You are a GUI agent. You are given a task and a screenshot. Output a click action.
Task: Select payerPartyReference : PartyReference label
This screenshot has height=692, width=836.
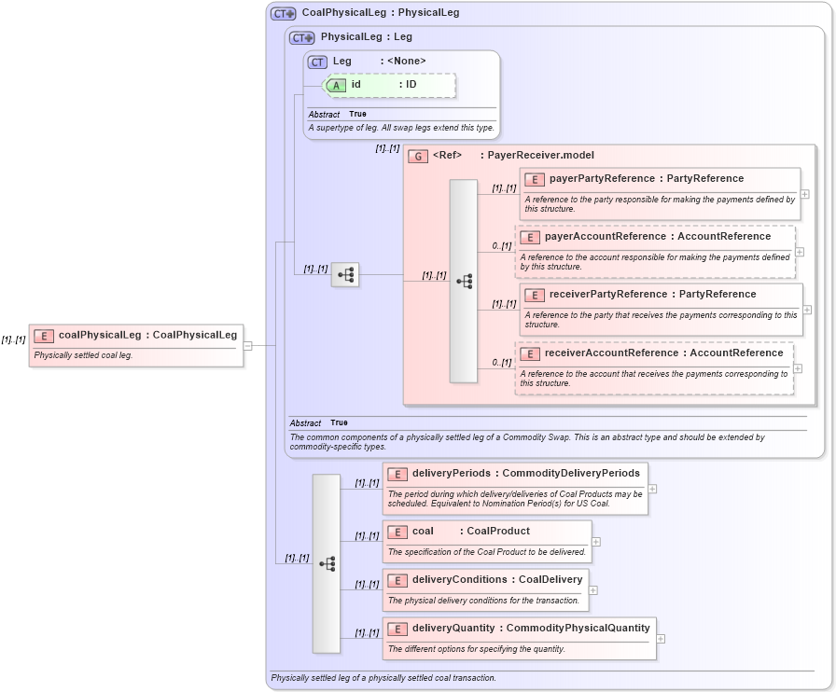(647, 179)
